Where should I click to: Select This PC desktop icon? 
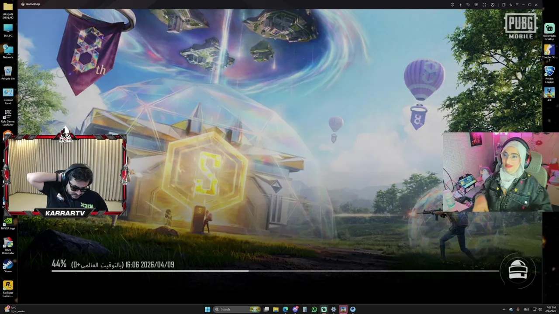click(8, 30)
